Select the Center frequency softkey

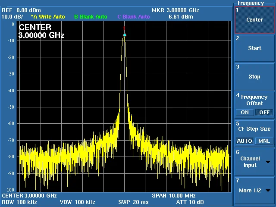click(254, 20)
